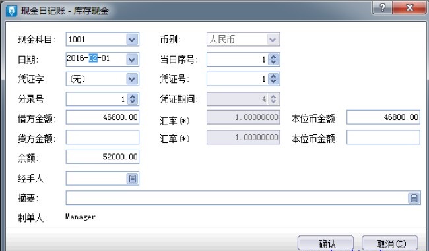The height and width of the screenshot is (251, 429).
Task: Adjust the 凭证号 spinner arrows
Action: (273, 79)
